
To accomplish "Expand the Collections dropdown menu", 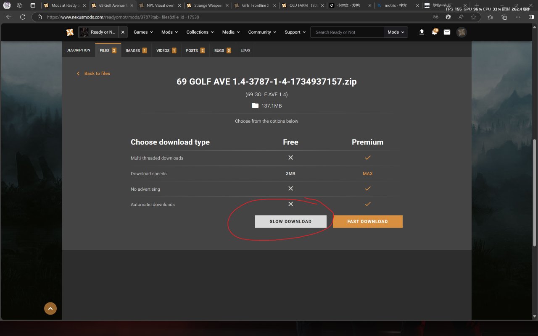I will 200,32.
